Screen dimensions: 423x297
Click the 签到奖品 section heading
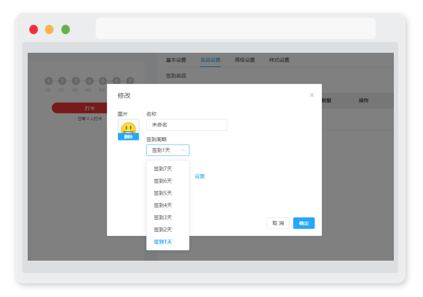coord(176,76)
